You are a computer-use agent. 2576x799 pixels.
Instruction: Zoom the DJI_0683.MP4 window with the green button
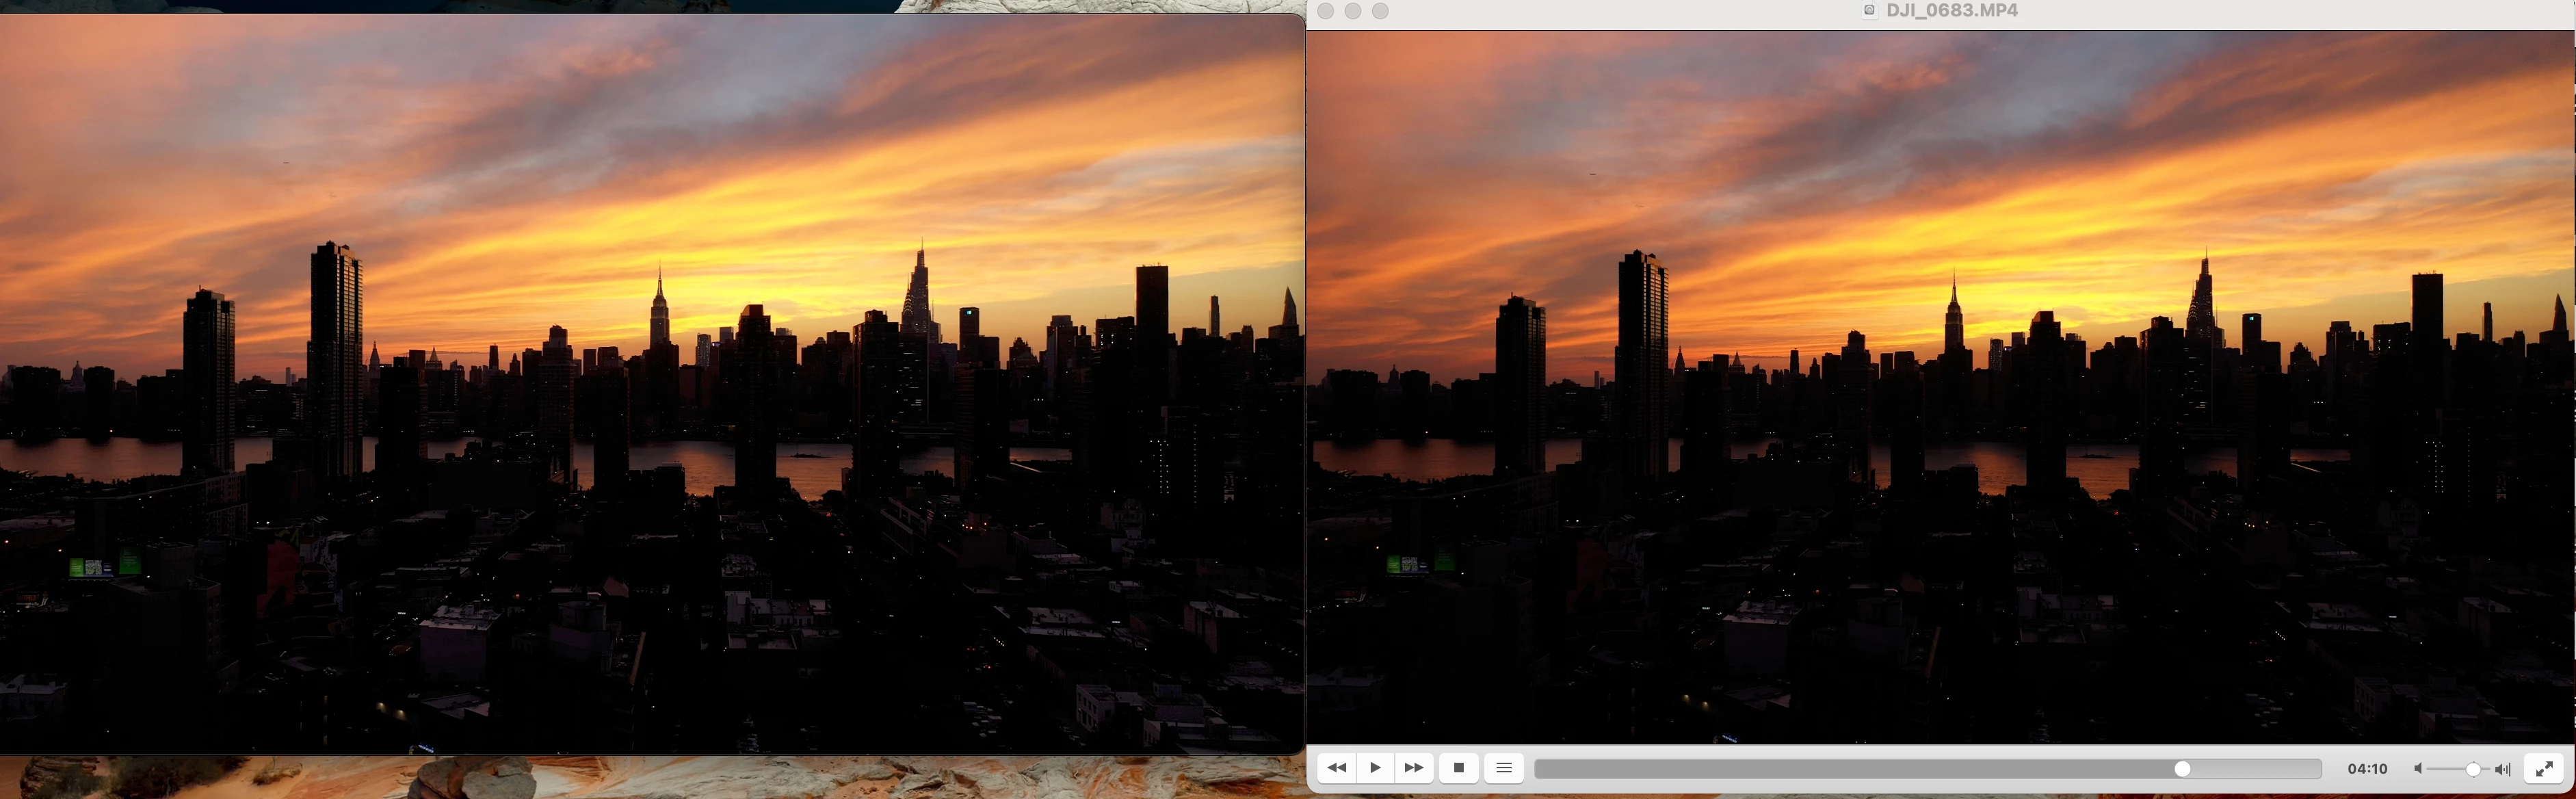(x=1380, y=11)
